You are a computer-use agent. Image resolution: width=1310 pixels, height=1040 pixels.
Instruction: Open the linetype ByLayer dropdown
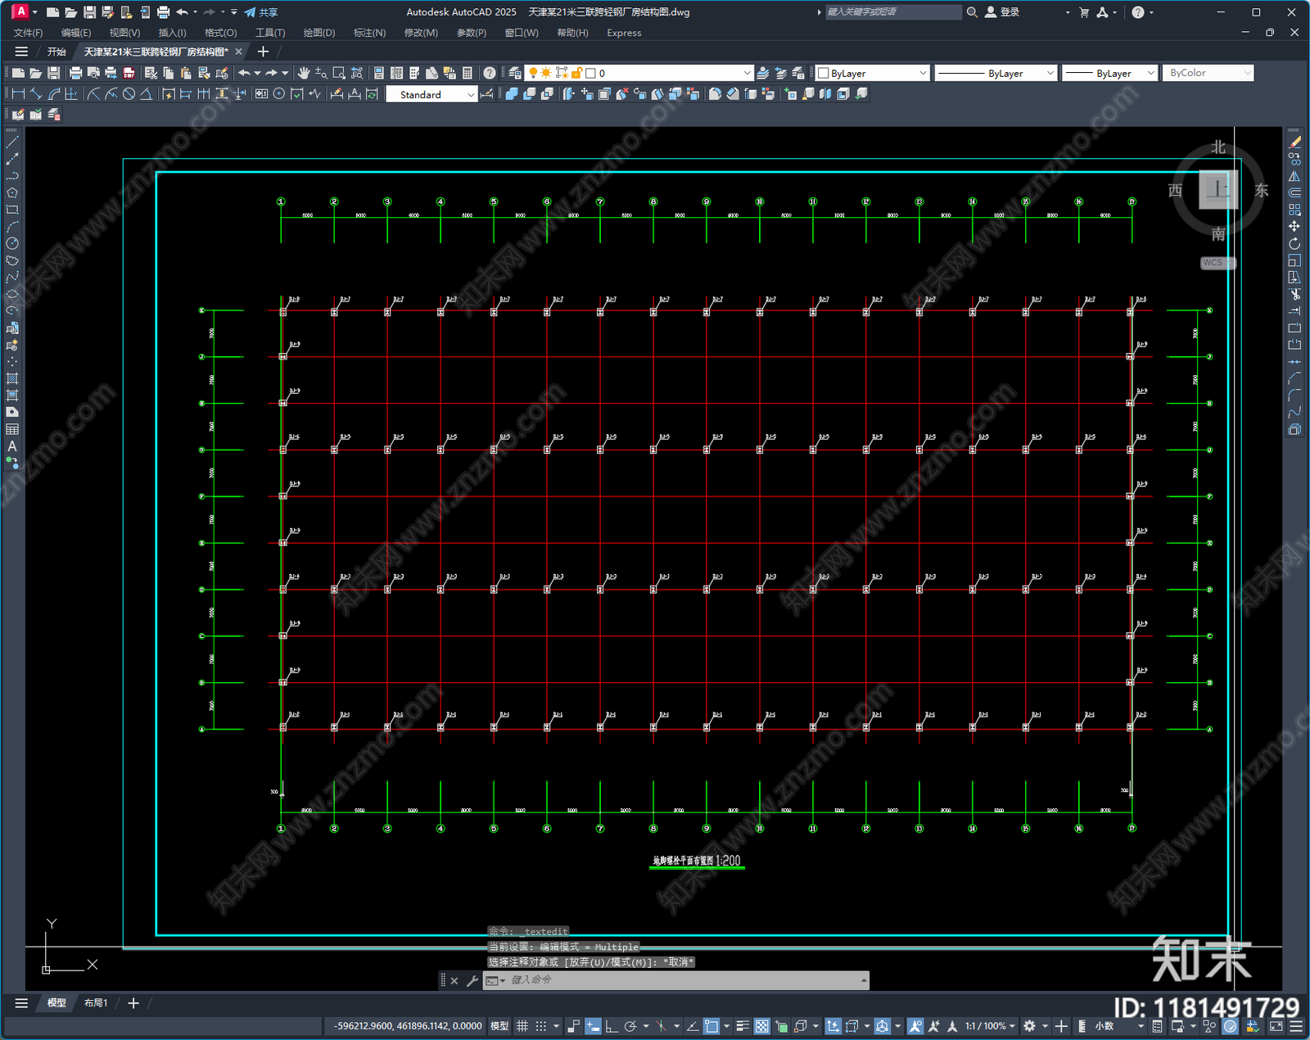996,73
